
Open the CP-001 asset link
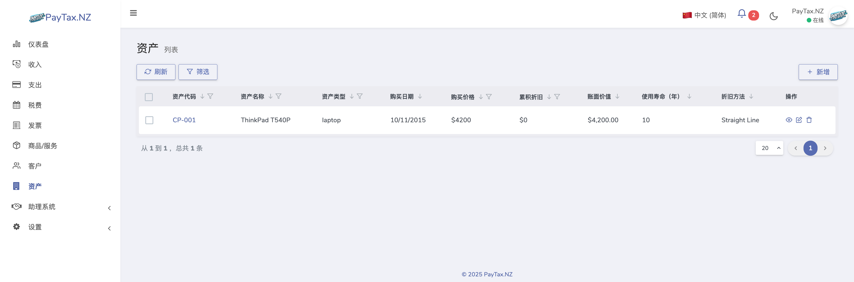(184, 120)
